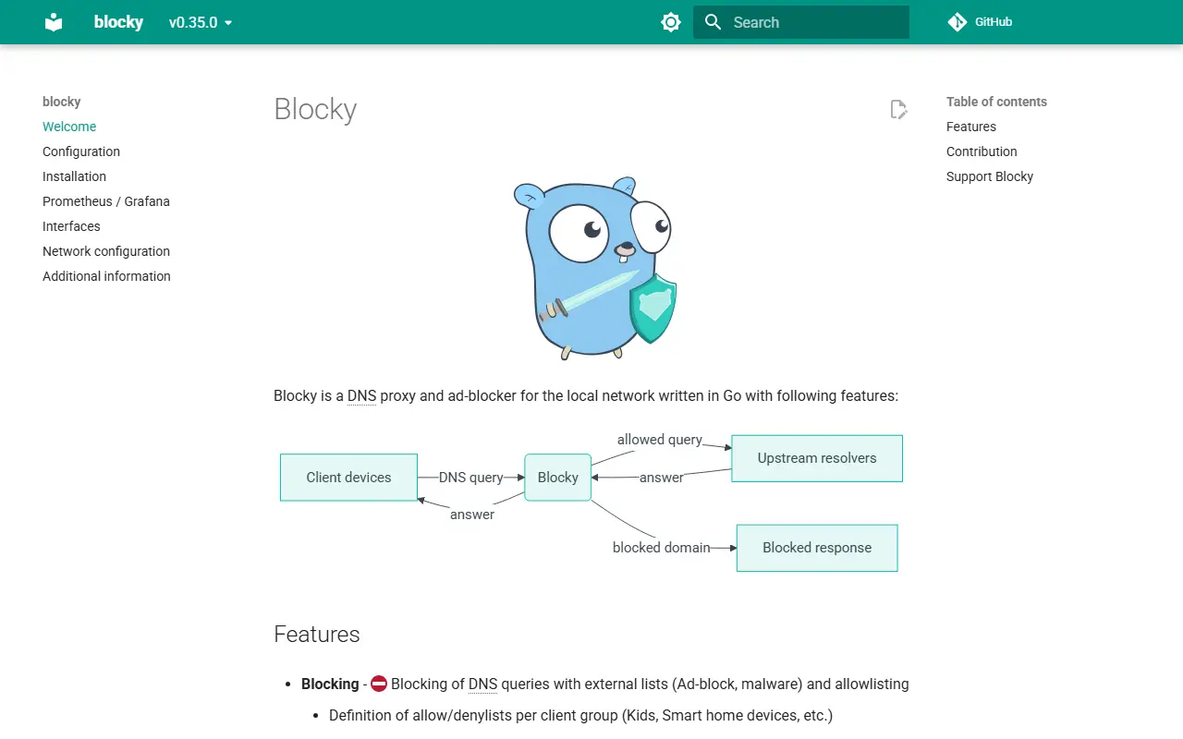The height and width of the screenshot is (739, 1183).
Task: Click the Search input field
Action: pyautogui.click(x=801, y=22)
